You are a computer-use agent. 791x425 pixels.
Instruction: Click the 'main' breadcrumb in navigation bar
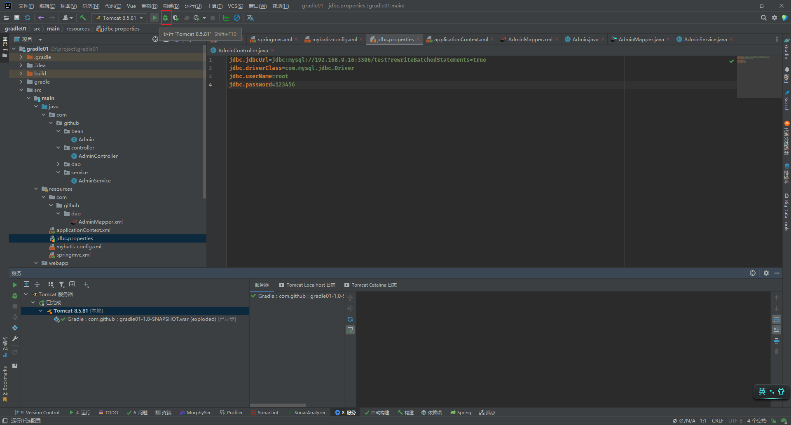(x=53, y=29)
